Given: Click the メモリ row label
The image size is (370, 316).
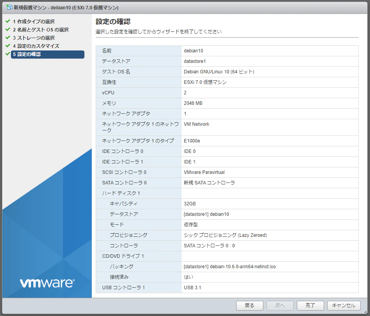Looking at the screenshot, I should [109, 103].
